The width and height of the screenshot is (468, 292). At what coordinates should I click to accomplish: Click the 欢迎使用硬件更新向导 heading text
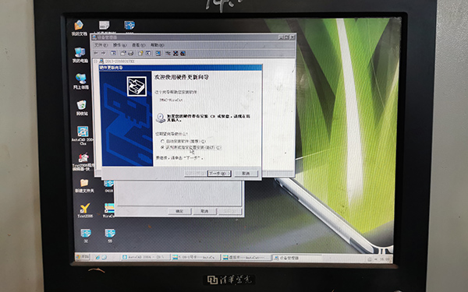[x=182, y=77]
